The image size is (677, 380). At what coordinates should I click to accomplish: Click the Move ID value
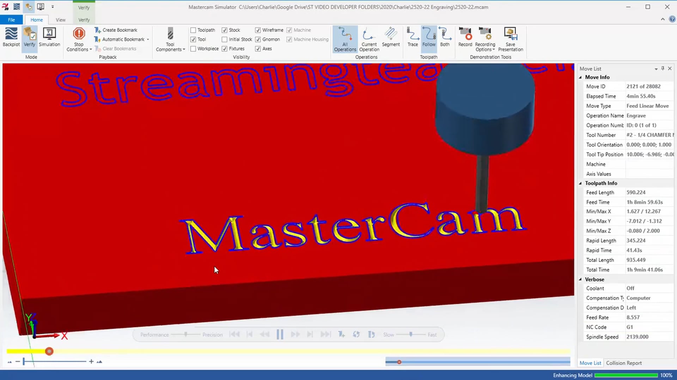tap(644, 87)
